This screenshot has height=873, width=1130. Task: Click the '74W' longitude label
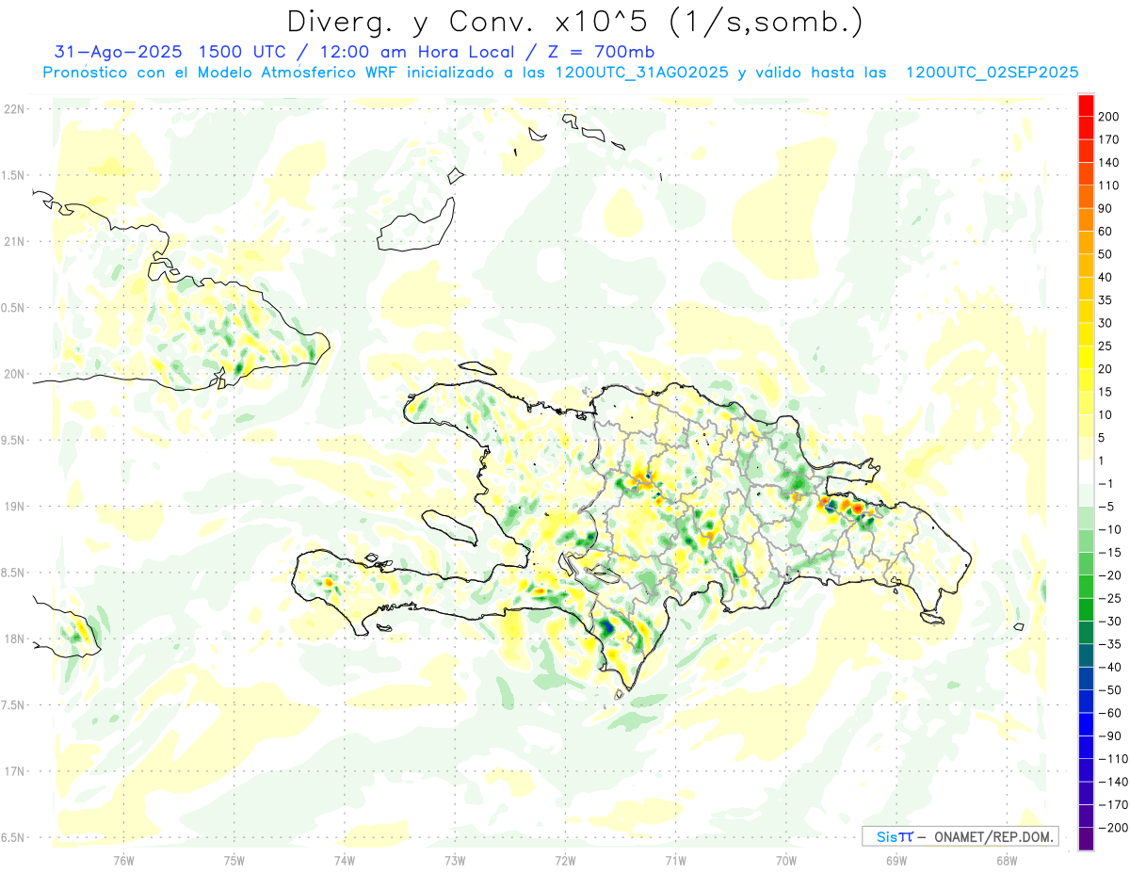(x=345, y=860)
